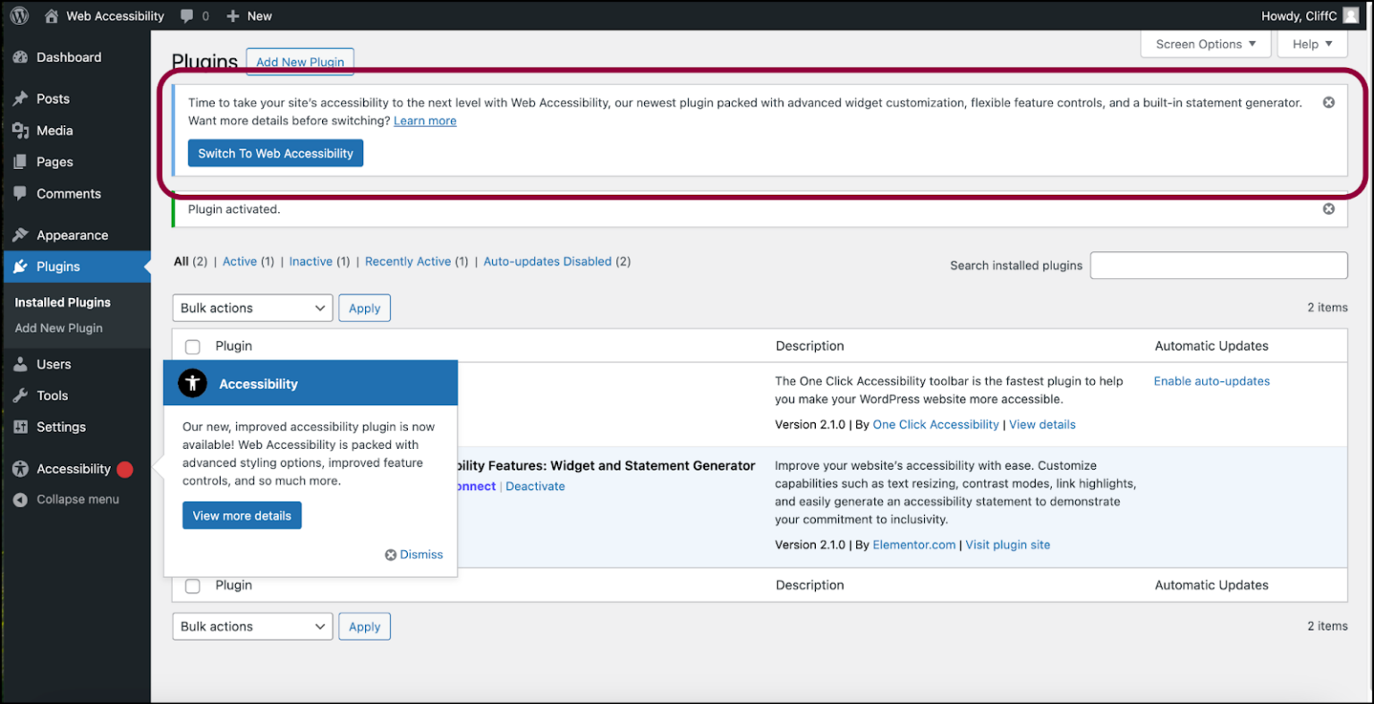Tick the bottom select-all Plugin checkbox
Viewport: 1374px width, 704px height.
(x=192, y=585)
